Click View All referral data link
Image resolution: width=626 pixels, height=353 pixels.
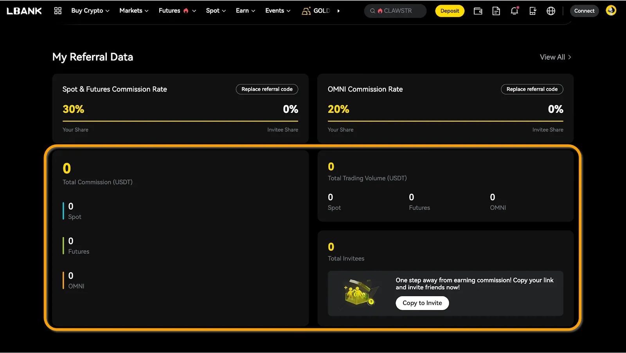(555, 57)
